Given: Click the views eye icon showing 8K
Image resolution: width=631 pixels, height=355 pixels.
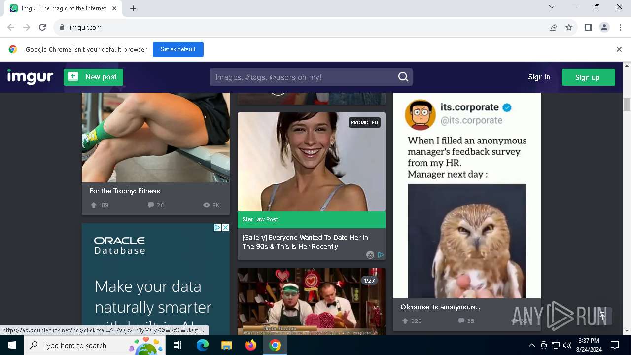Looking at the screenshot, I should click(x=207, y=205).
